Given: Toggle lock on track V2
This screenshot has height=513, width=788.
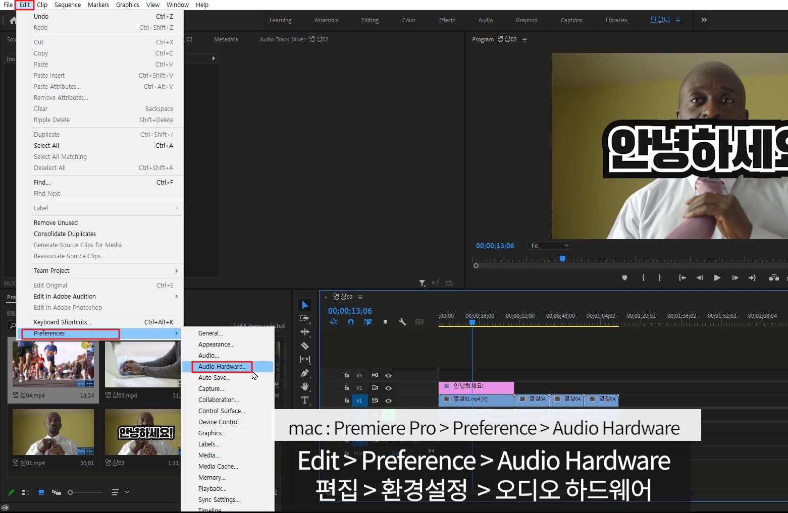Looking at the screenshot, I should click(347, 387).
